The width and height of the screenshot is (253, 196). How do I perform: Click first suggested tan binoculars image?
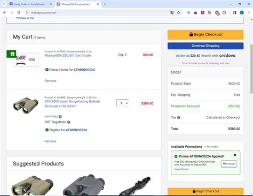33,185
